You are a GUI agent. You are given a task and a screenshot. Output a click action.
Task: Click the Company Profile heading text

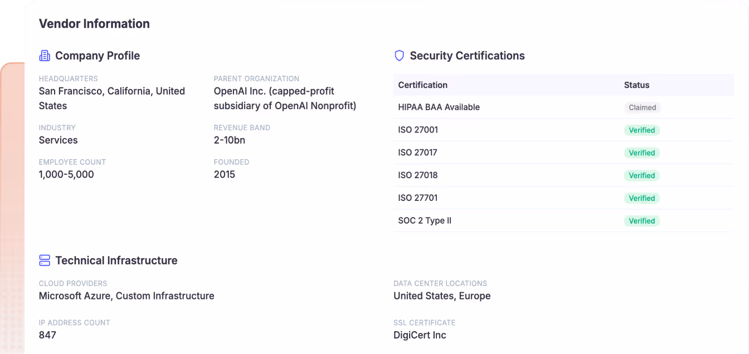coord(98,56)
